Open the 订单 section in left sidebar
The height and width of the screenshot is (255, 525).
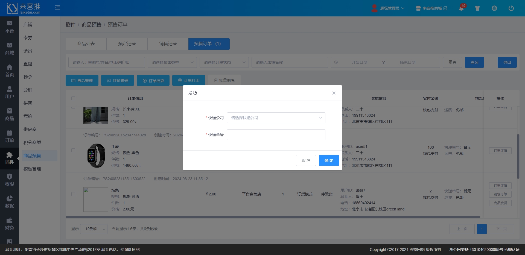click(x=9, y=136)
